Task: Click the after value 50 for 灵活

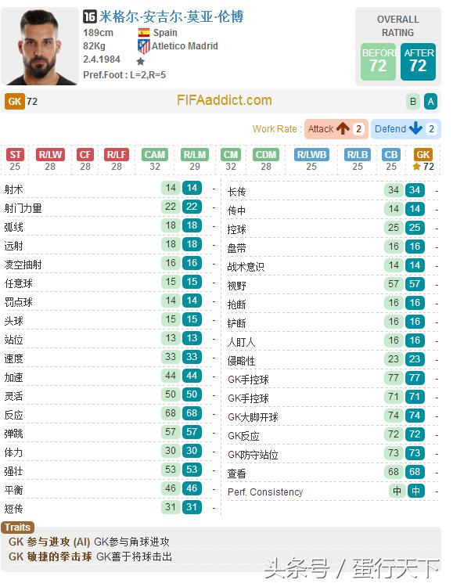Action: 192,394
